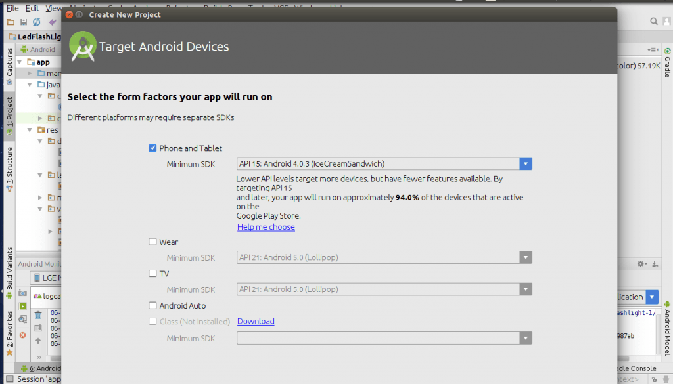Click the red terminate application icon
Viewport: 673px width, 384px height.
tap(22, 335)
